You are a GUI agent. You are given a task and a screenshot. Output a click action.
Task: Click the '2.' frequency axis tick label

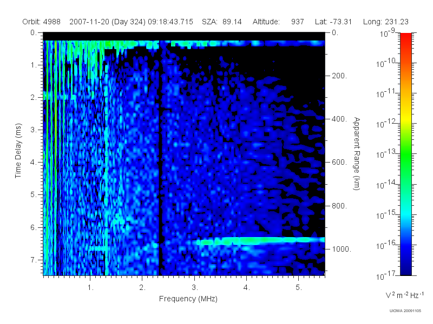pyautogui.click(x=142, y=287)
